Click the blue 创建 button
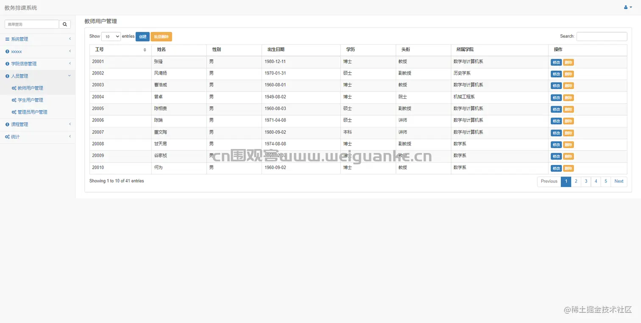641x323 pixels. [x=142, y=37]
